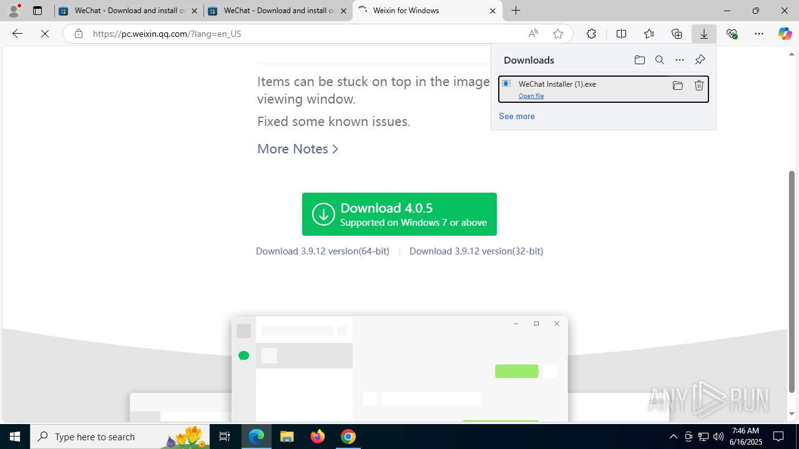Open Microsoft Edge from the taskbar
Viewport: 799px width, 449px height.
257,437
